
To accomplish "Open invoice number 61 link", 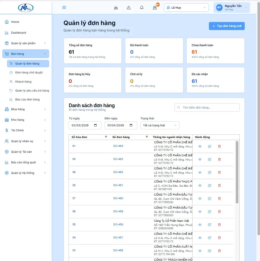I will (x=74, y=146).
